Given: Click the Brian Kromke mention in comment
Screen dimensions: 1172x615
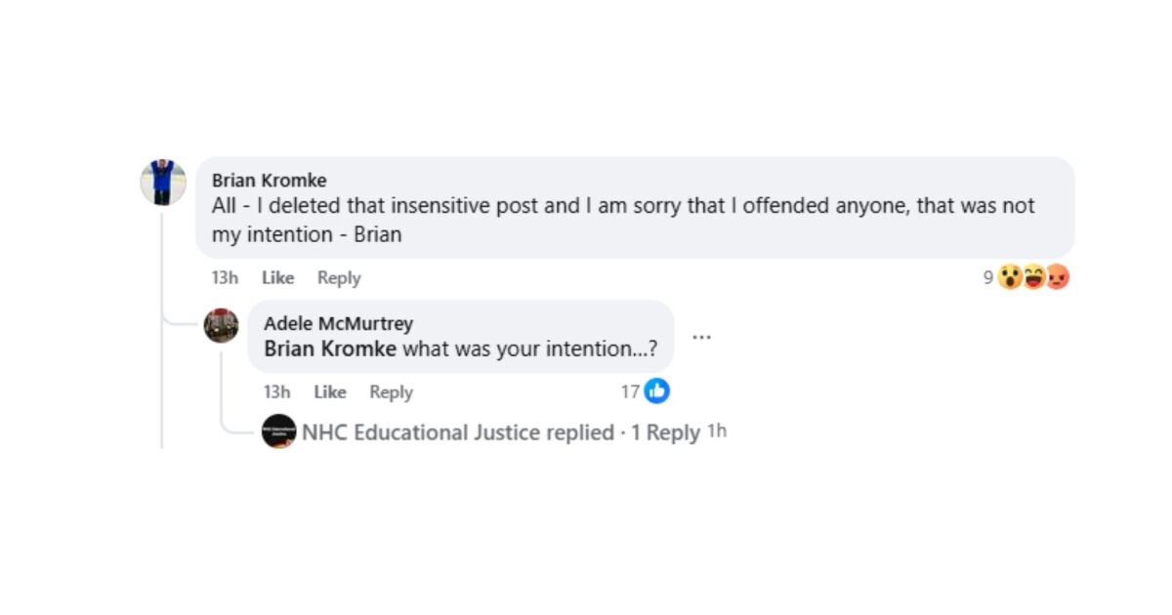Looking at the screenshot, I should (328, 348).
